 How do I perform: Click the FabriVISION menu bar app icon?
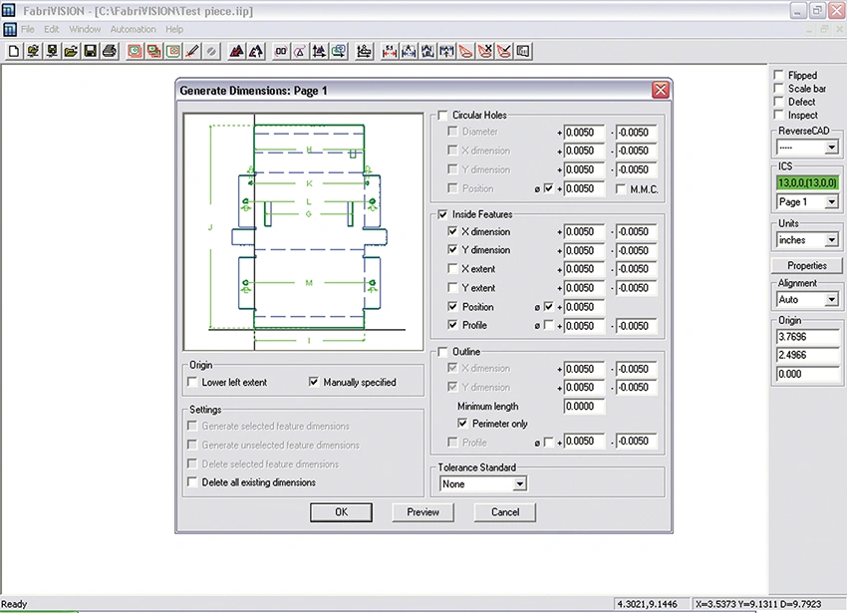click(9, 29)
